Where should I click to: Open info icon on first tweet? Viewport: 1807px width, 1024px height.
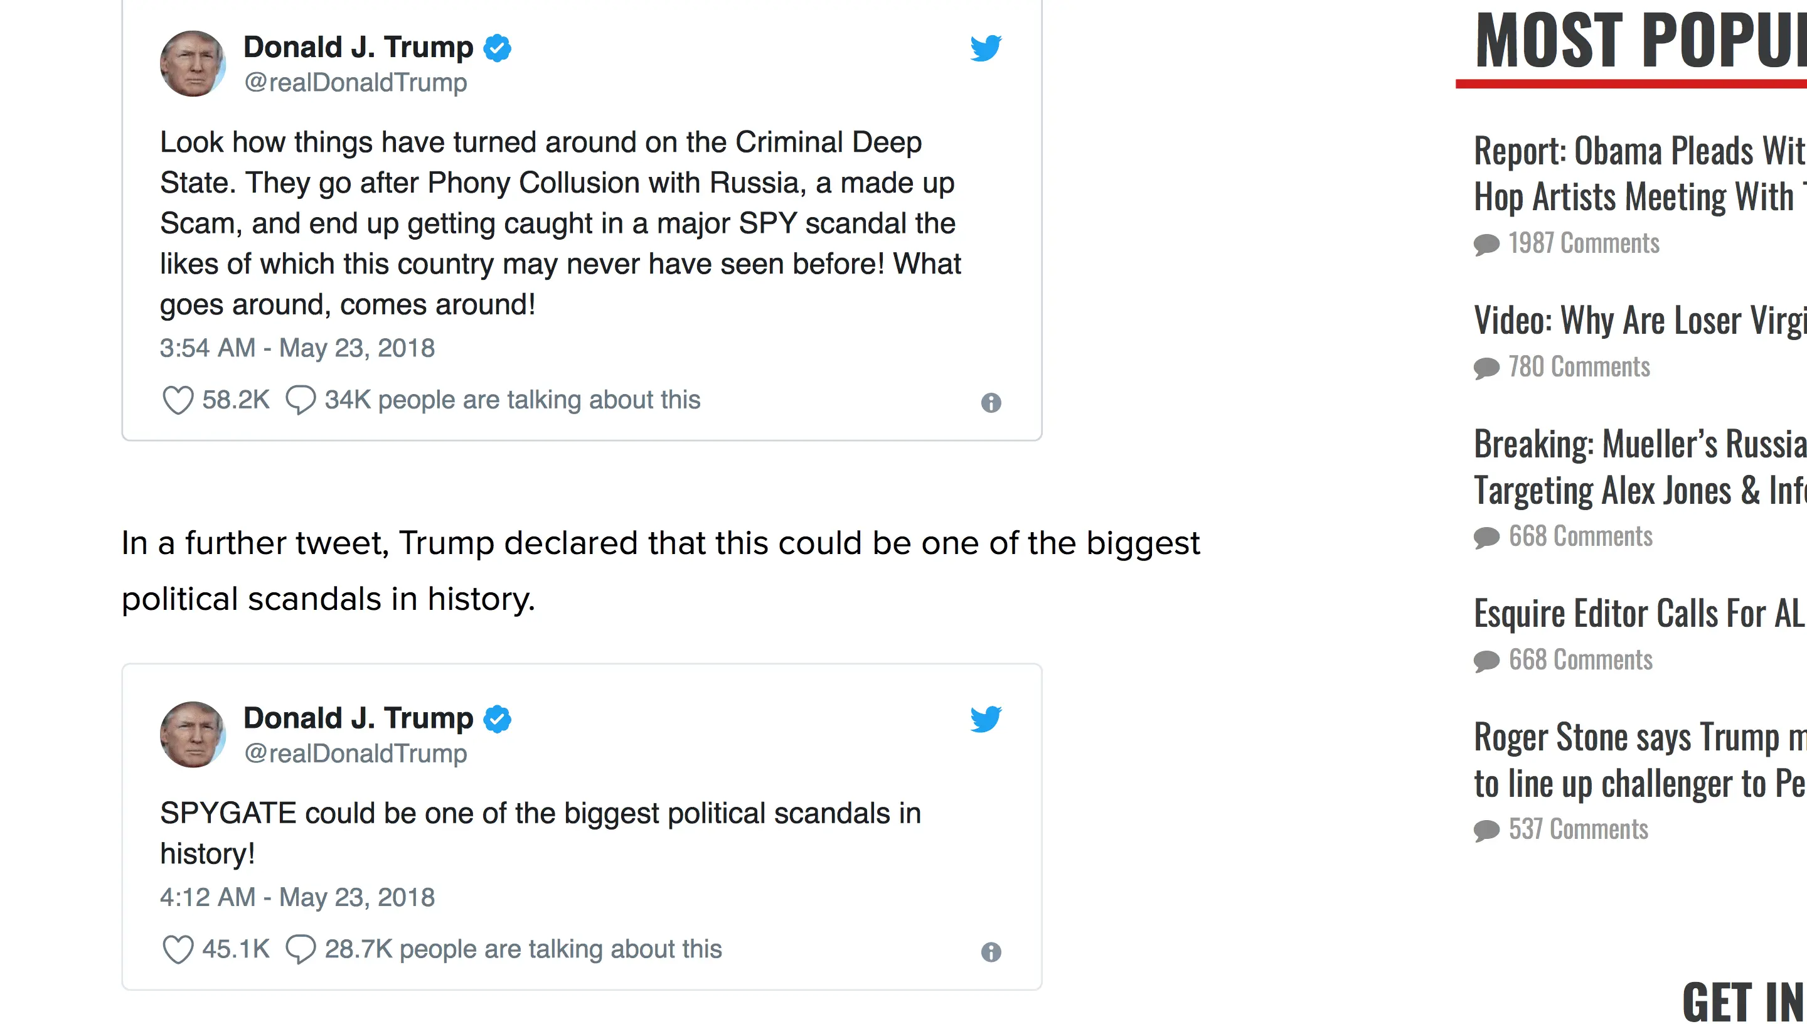click(x=991, y=403)
